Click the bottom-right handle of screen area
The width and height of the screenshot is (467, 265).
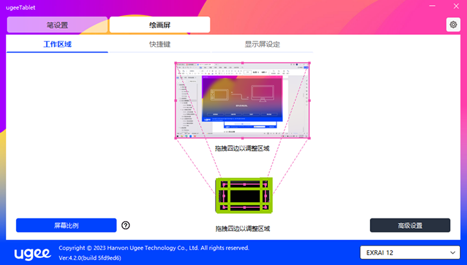point(309,138)
